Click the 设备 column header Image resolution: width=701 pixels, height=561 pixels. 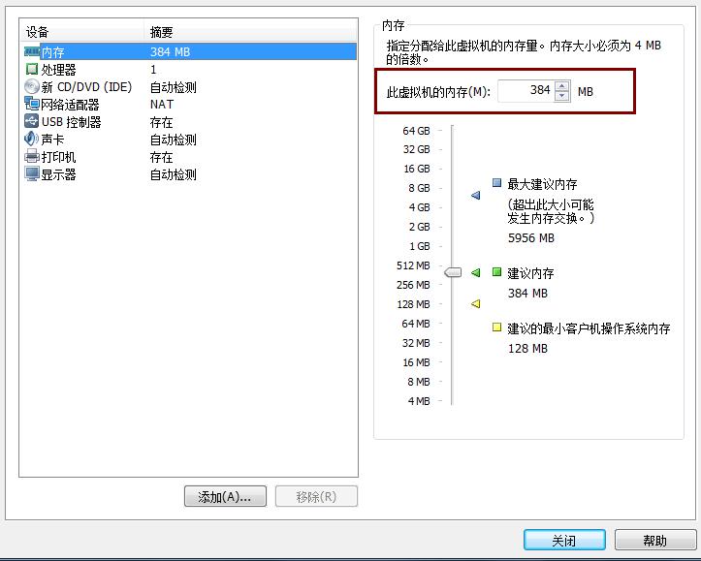(82, 32)
